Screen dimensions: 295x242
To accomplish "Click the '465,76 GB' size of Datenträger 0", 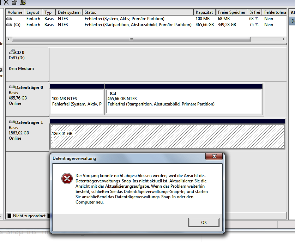I will pos(18,98).
